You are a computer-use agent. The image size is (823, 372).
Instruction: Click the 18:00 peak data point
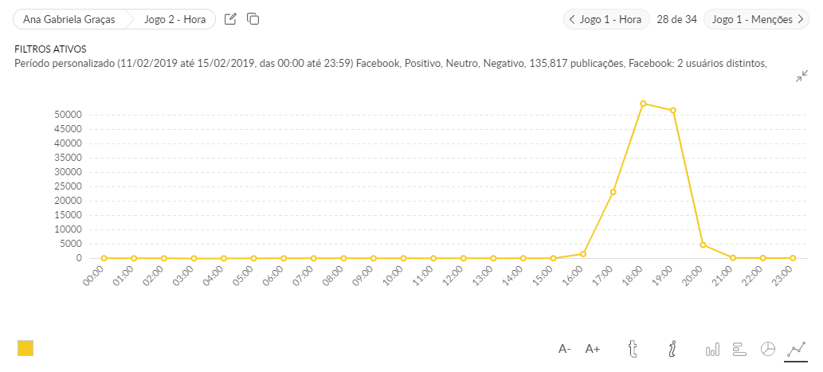[x=643, y=104]
